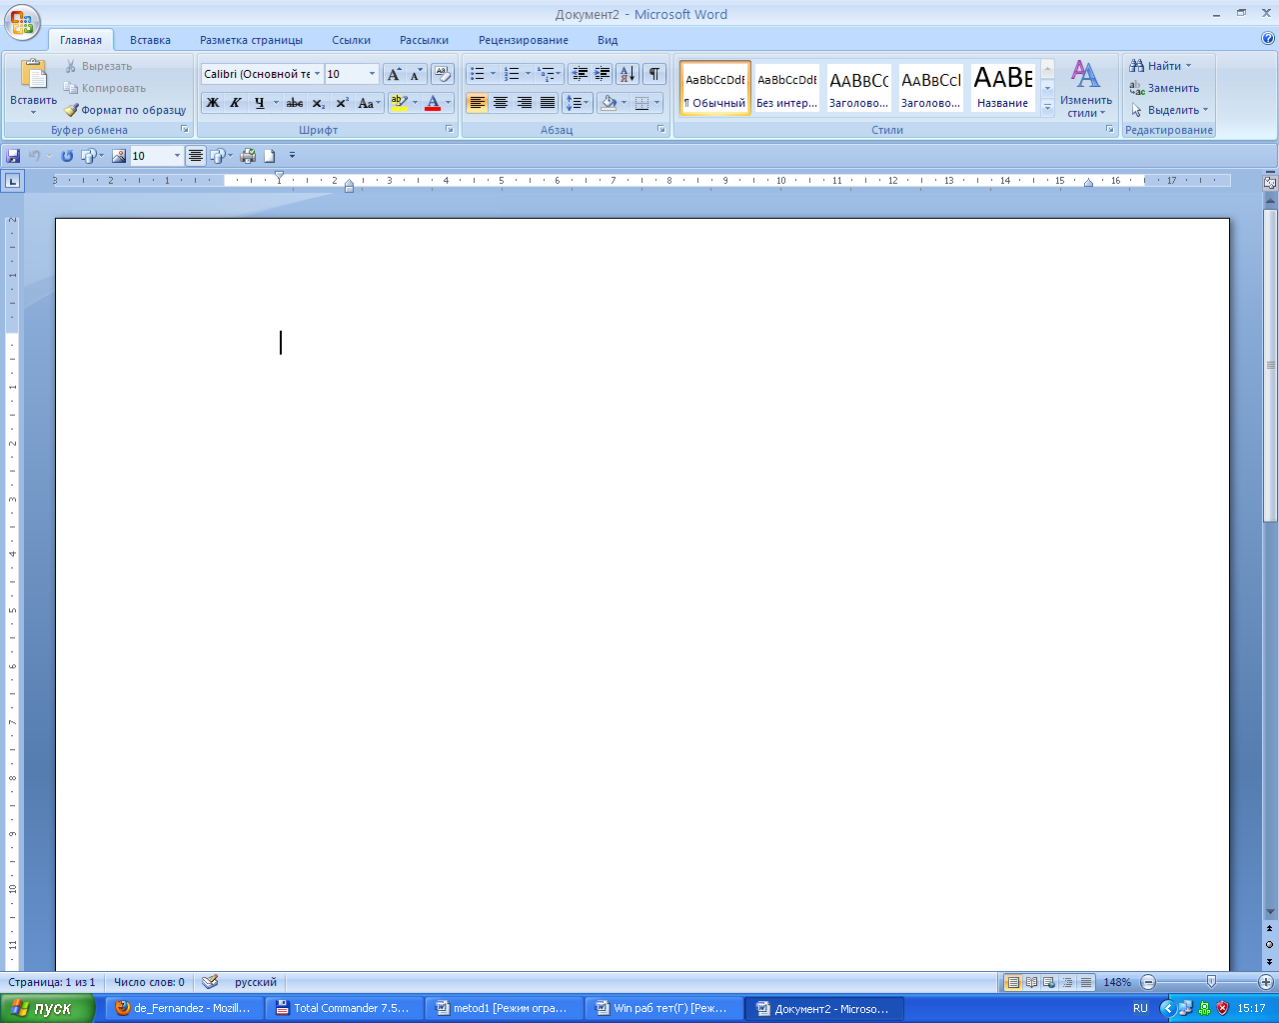Screen dimensions: 1279x1023
Task: Align text to the right
Action: coord(524,103)
